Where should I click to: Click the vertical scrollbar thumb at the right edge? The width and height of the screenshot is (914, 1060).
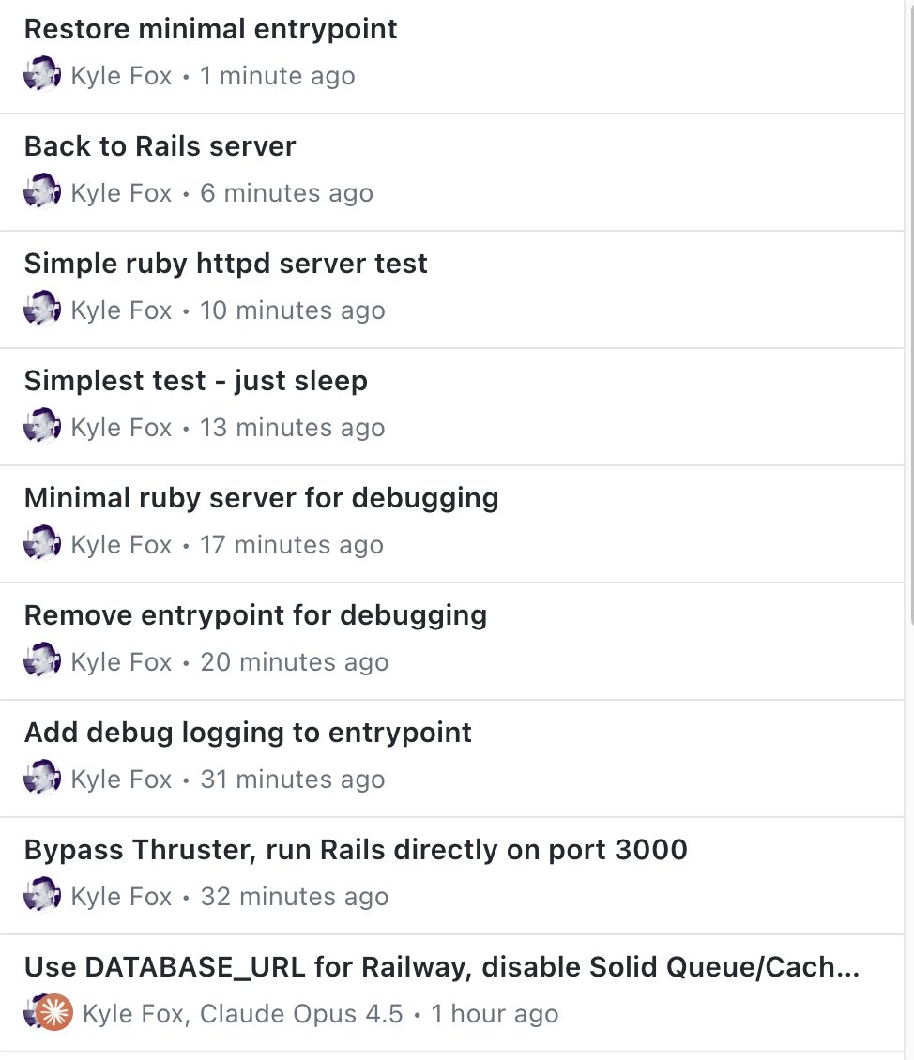tap(910, 313)
